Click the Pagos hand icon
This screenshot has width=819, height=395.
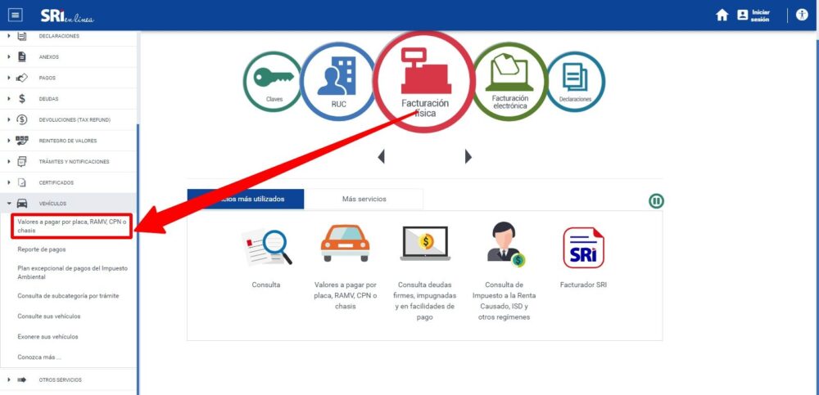pos(22,78)
